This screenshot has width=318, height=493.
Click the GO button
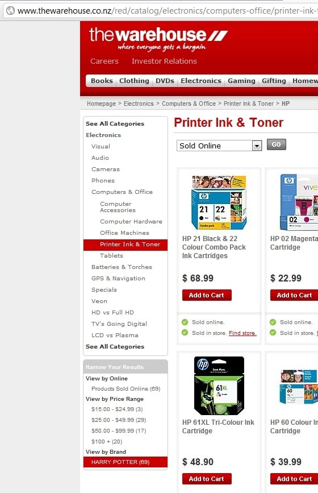coord(276,144)
